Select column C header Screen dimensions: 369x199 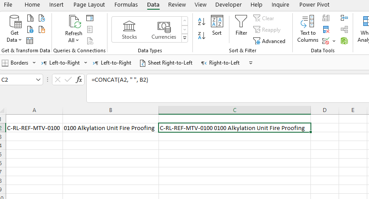(235, 110)
